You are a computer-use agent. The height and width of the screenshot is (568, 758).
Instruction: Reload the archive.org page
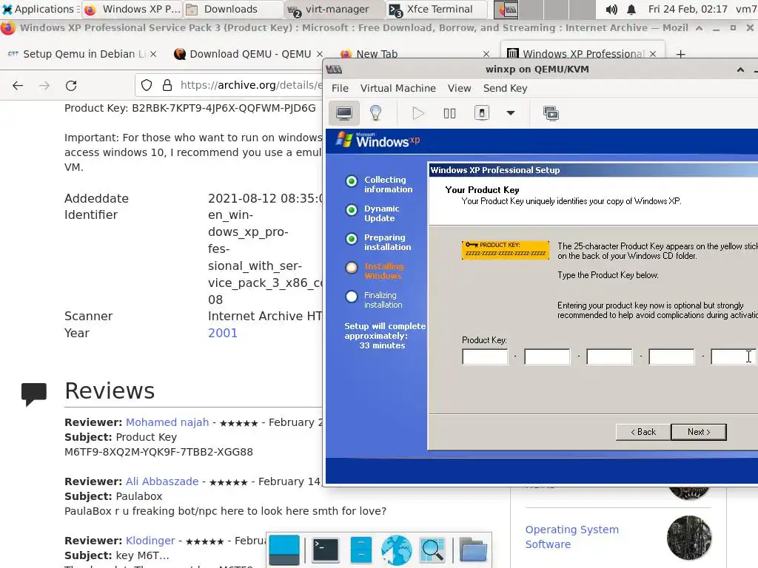(71, 86)
